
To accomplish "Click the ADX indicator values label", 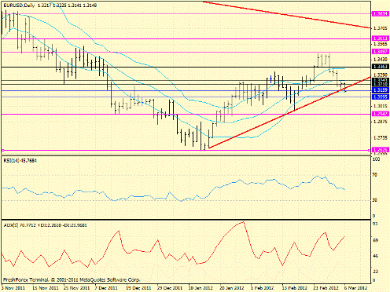I will [x=46, y=225].
